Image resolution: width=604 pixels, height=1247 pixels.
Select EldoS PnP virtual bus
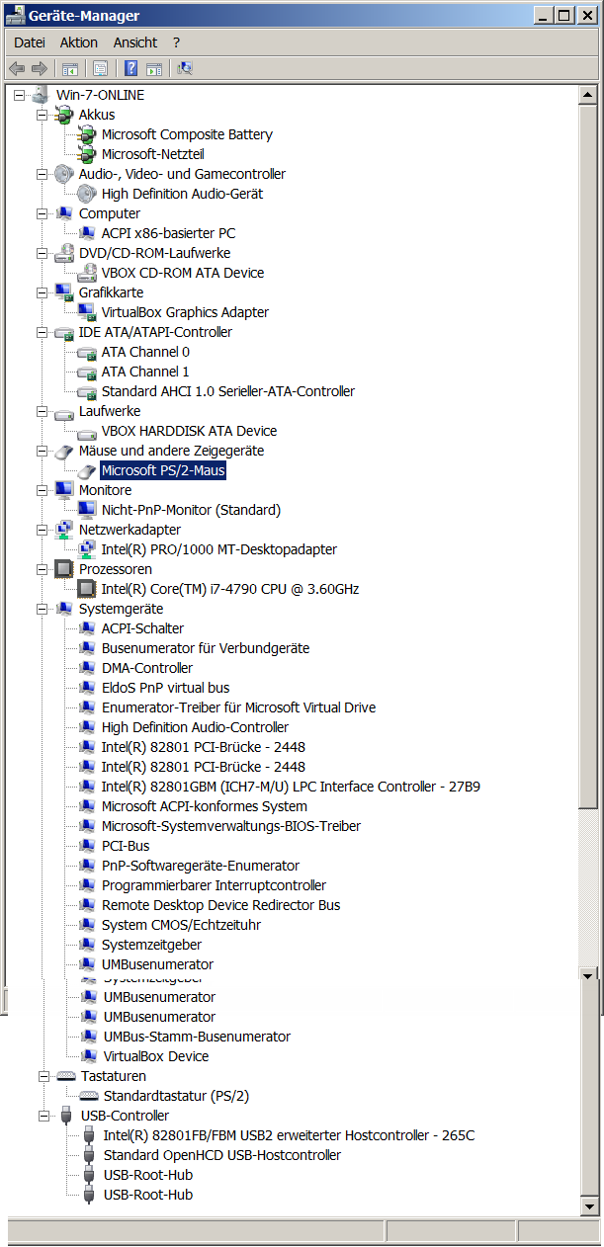coord(165,688)
